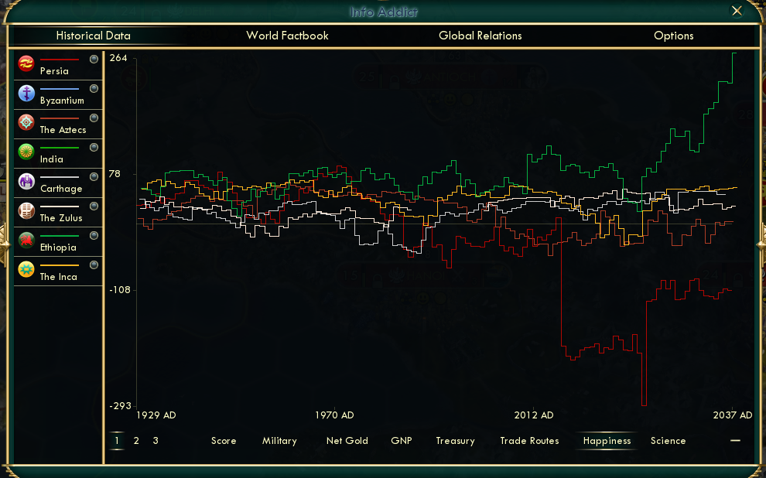
Task: Show the Score graph
Action: (x=224, y=441)
